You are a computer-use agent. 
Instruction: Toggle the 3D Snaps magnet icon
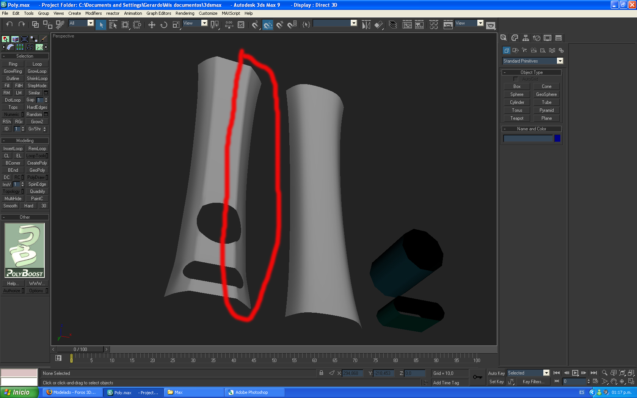255,25
